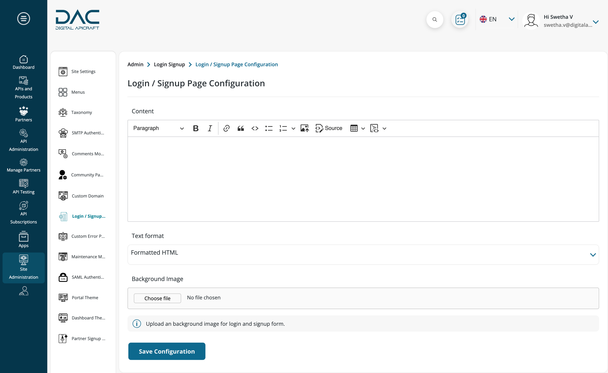Open the Paragraph heading dropdown

[158, 128]
